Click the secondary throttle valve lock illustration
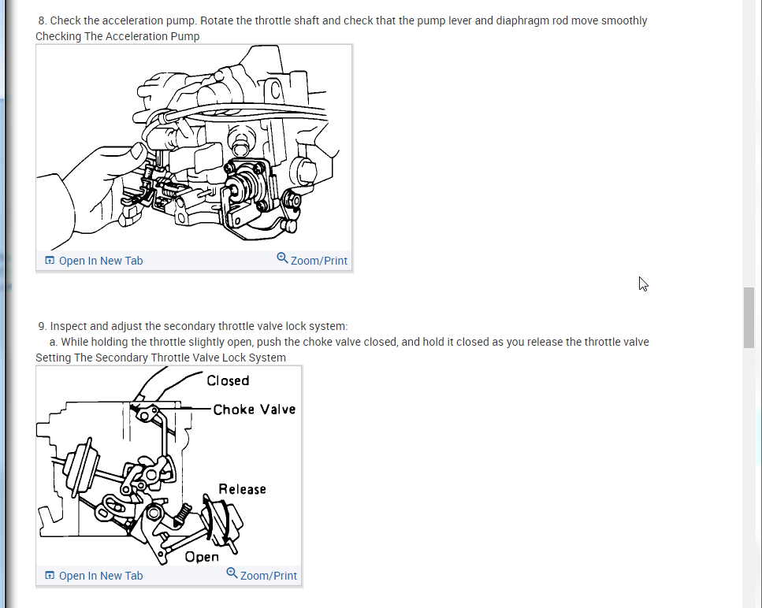Viewport: 762px width, 608px height. [x=169, y=466]
